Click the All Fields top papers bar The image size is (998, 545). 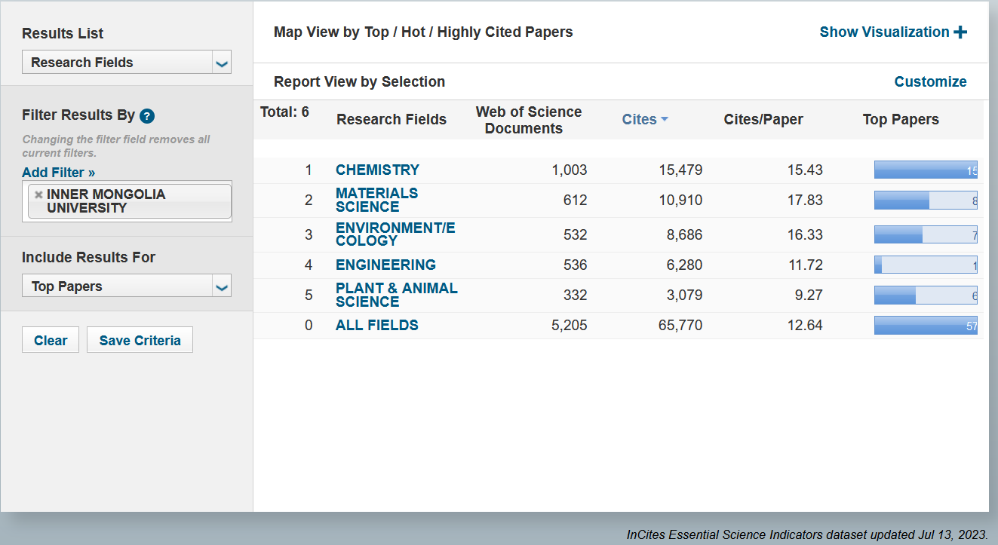pos(926,326)
